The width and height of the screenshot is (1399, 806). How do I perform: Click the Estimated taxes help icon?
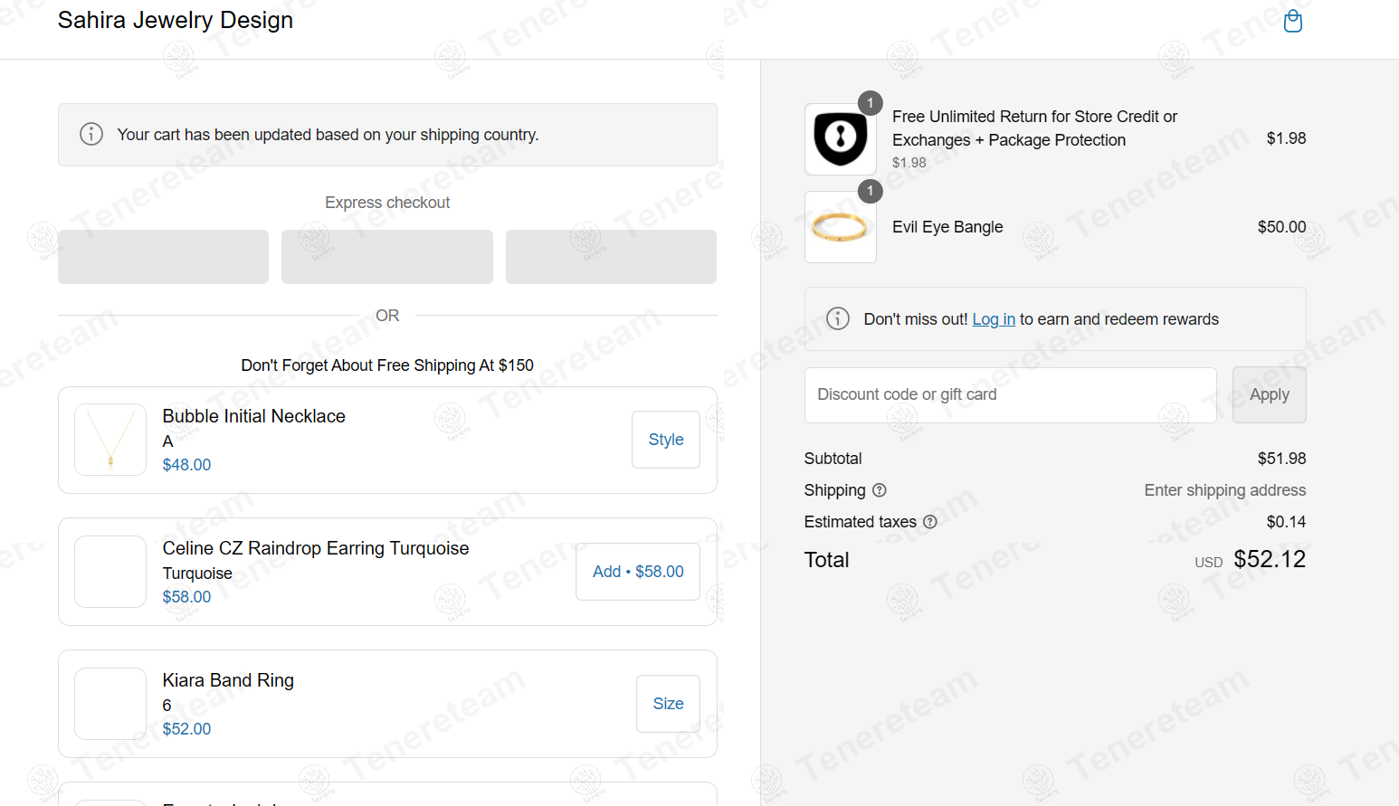pyautogui.click(x=929, y=522)
